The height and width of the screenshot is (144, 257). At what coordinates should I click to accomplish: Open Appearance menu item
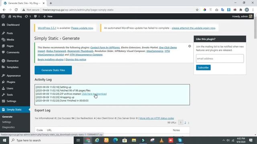point(14,76)
